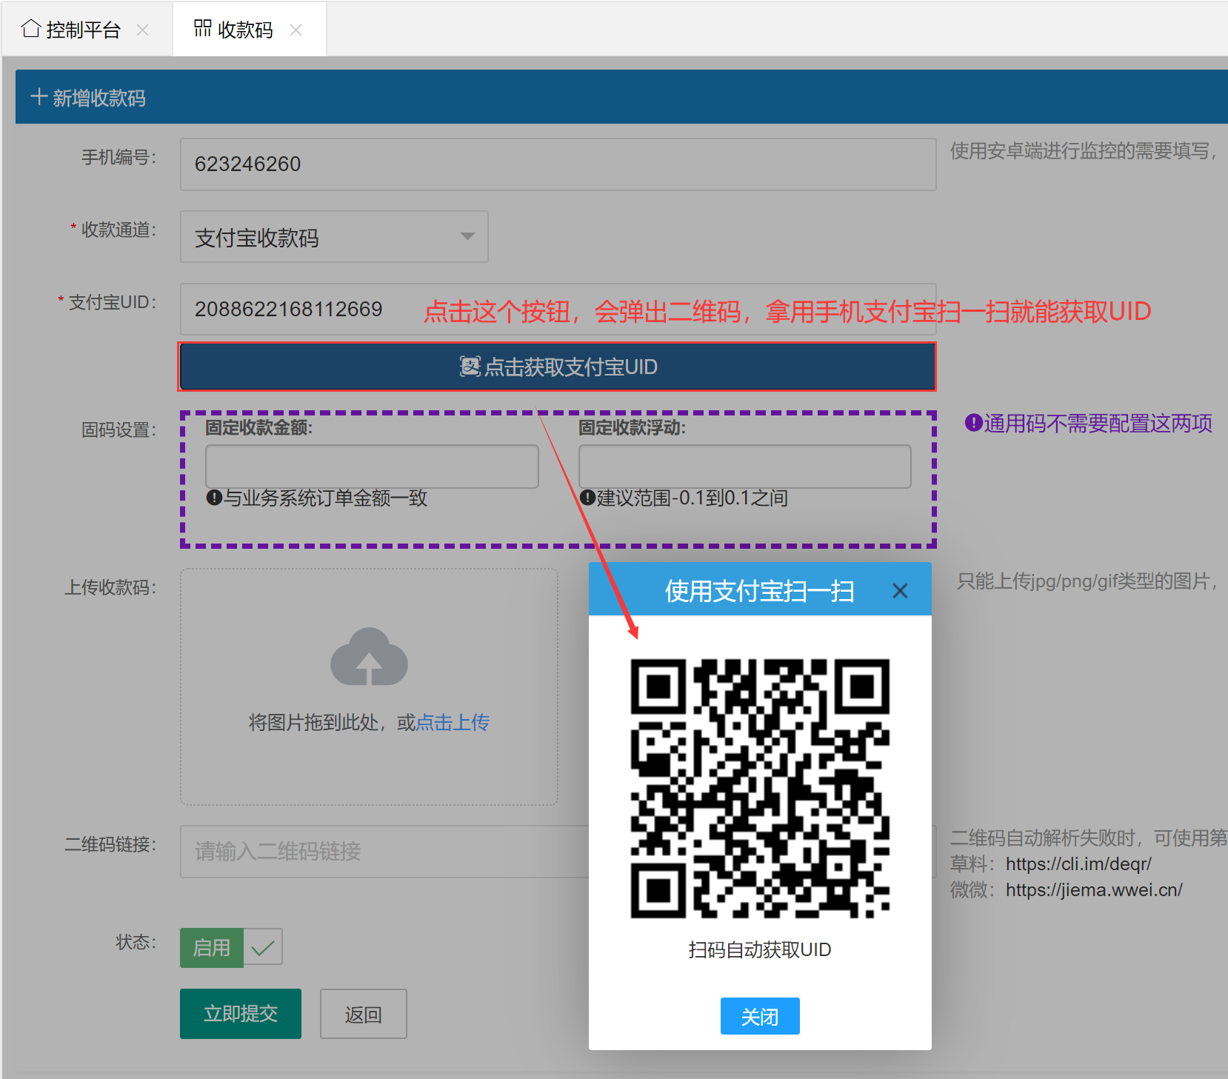Click the 上传收款码 label
The width and height of the screenshot is (1228, 1079).
pos(110,587)
